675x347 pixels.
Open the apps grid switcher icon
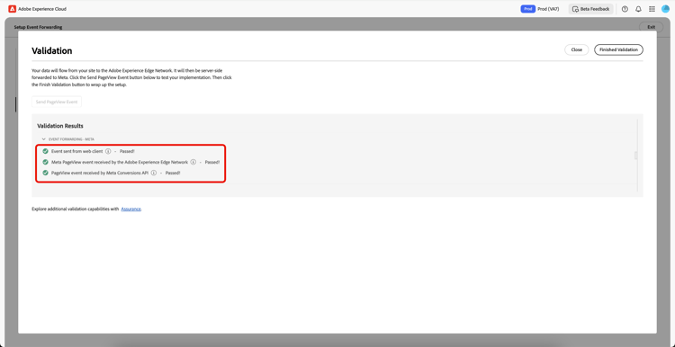[652, 9]
